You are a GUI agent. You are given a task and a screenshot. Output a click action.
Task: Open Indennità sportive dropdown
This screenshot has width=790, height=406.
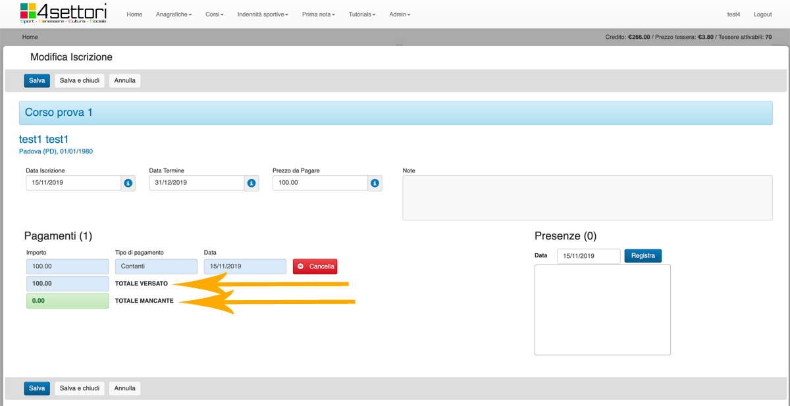coord(263,14)
